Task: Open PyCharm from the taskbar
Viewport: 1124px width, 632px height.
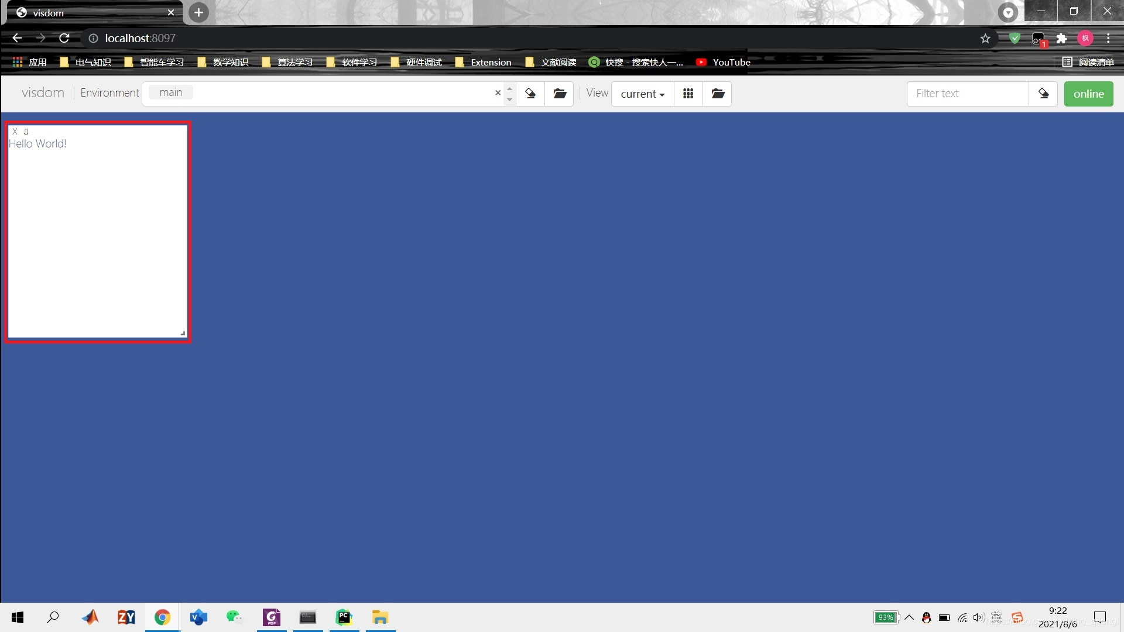Action: (x=344, y=617)
